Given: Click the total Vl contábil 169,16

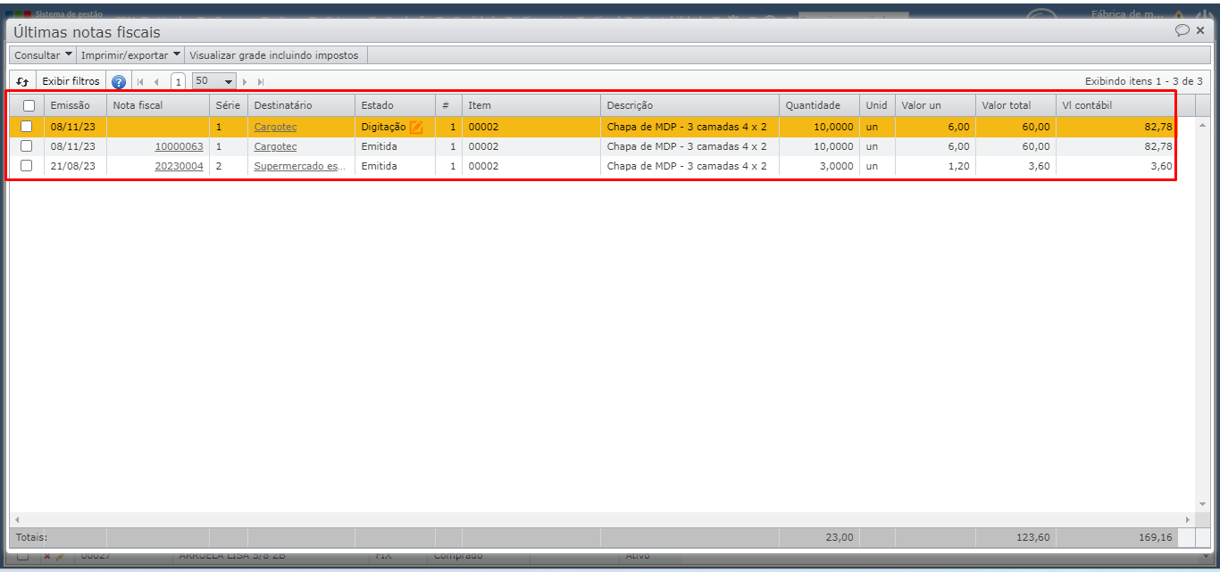Looking at the screenshot, I should [x=1157, y=537].
